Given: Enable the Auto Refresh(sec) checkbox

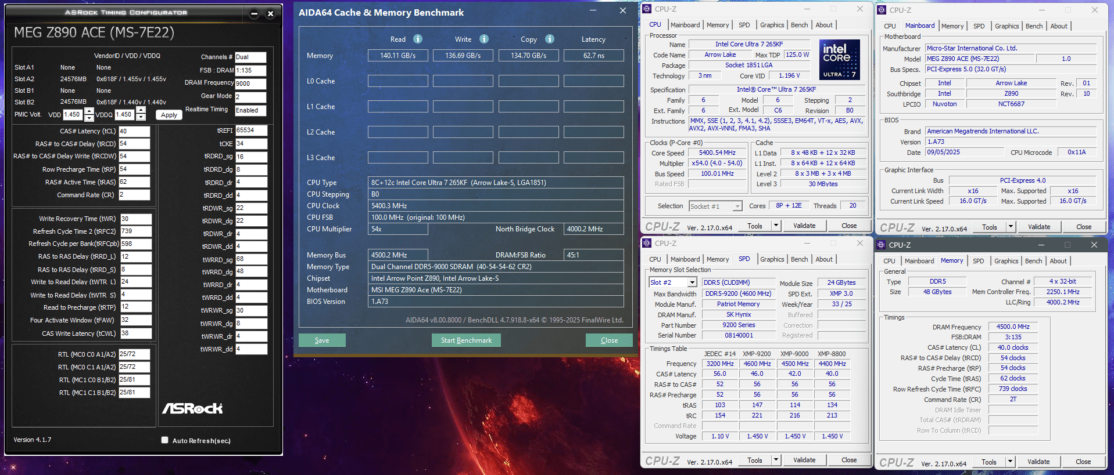Looking at the screenshot, I should pos(164,440).
